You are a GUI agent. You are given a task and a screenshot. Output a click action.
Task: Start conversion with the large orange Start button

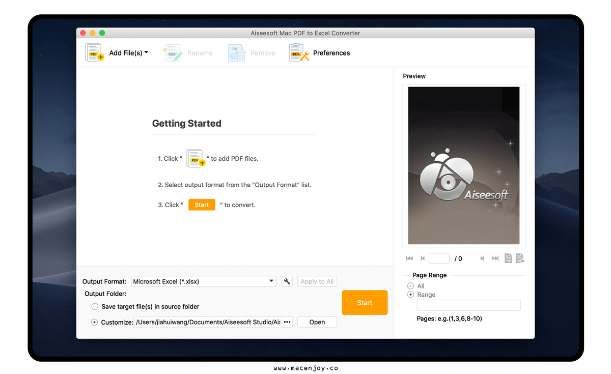point(365,303)
